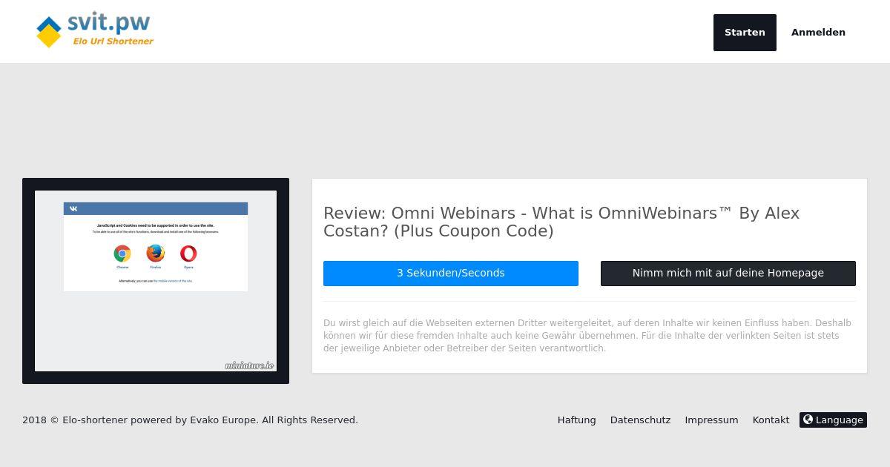Click the Starten button

(745, 33)
